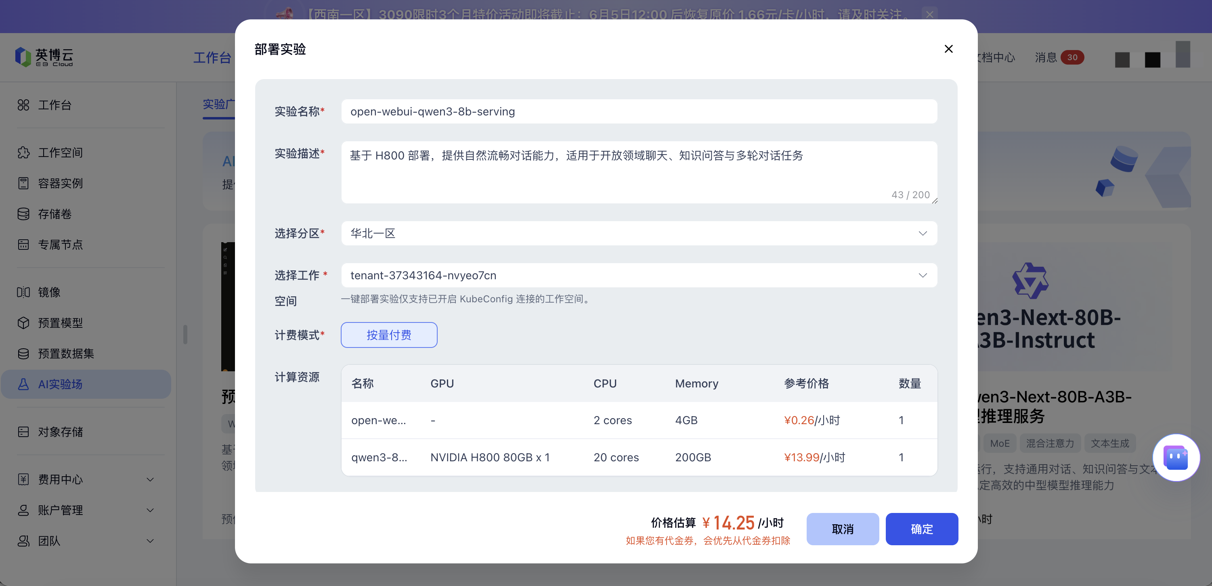Click the 200GB memory cell
This screenshot has height=586, width=1212.
[x=692, y=457]
